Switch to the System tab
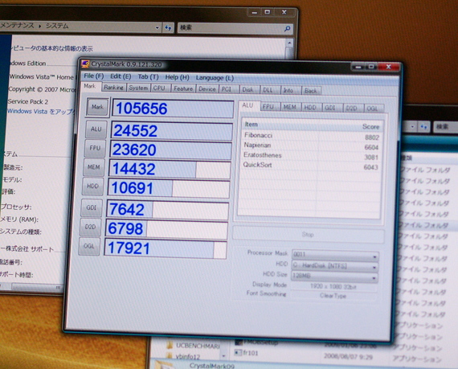The height and width of the screenshot is (369, 458). (x=138, y=88)
